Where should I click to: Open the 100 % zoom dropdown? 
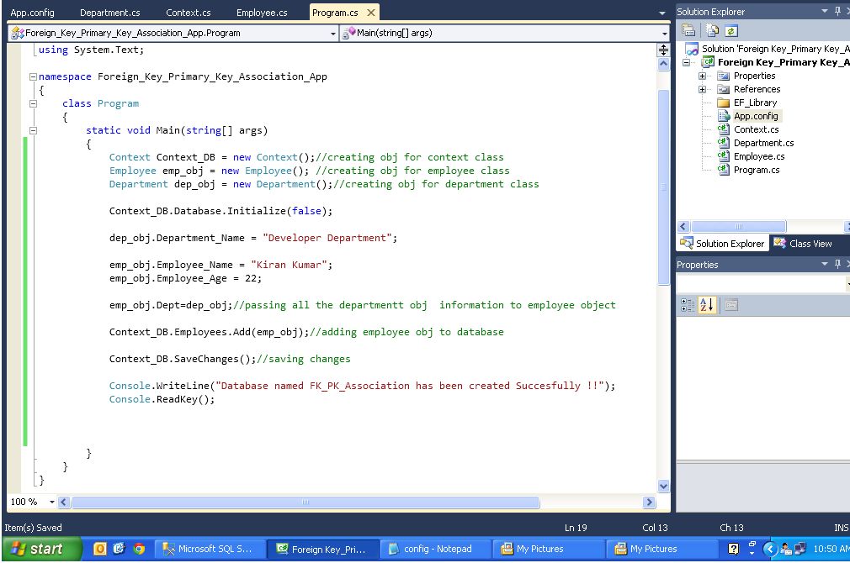click(52, 502)
